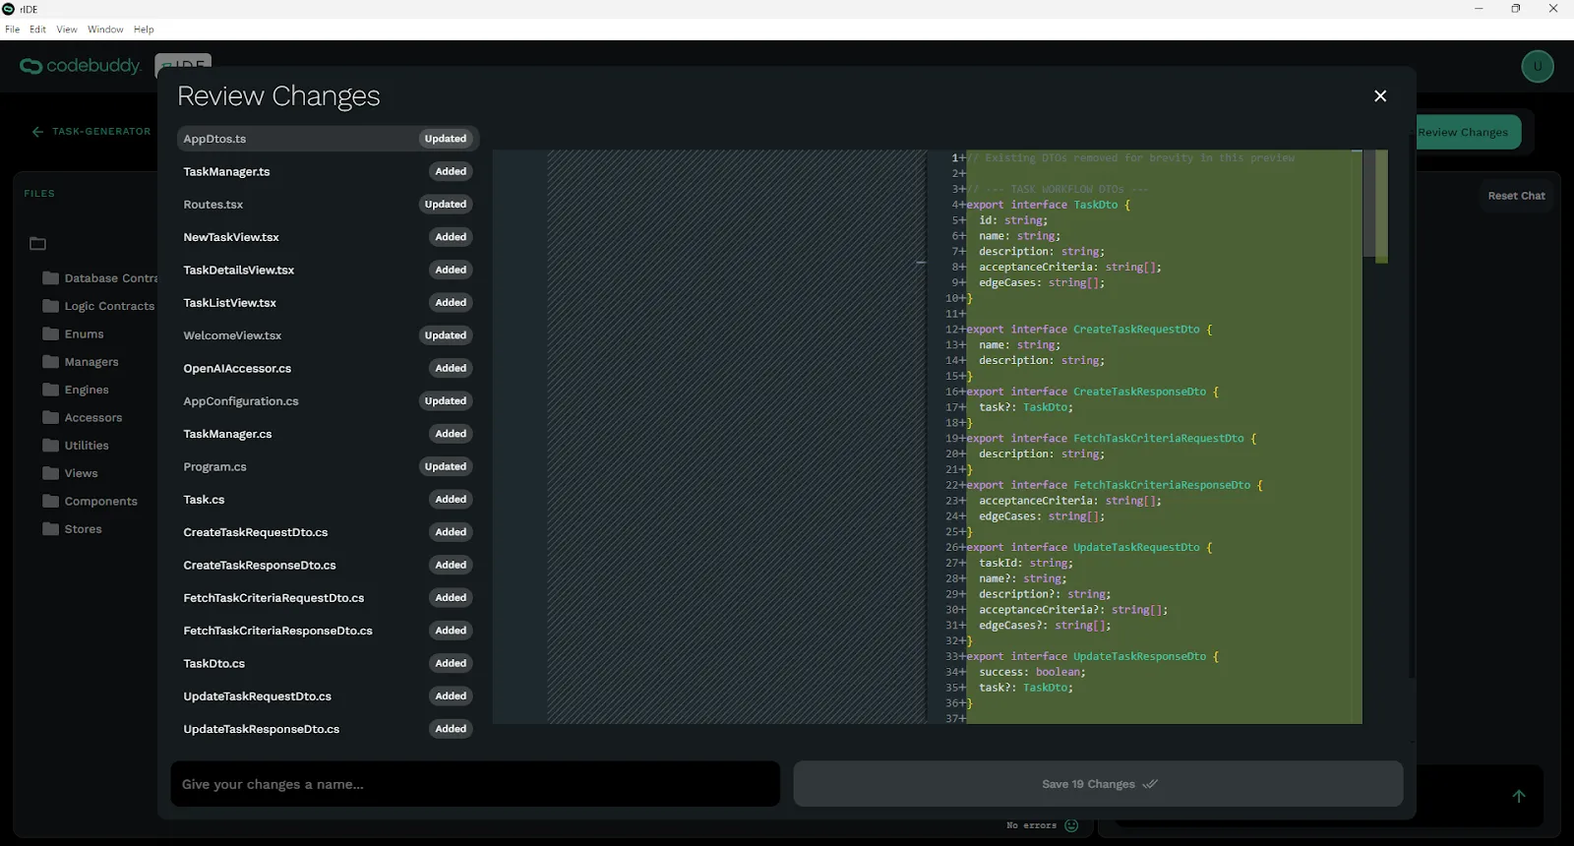Show OpenAIAccessor.cs changes
Image resolution: width=1574 pixels, height=846 pixels.
[x=328, y=368]
